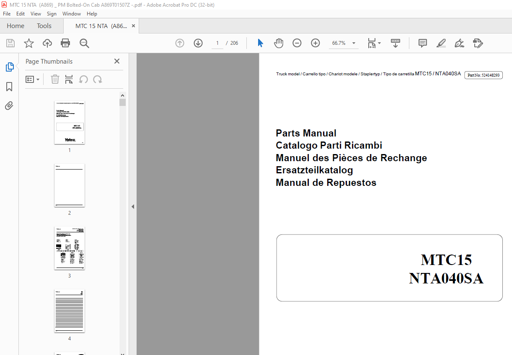Go to previous page arrow
512x355 pixels.
tap(180, 43)
